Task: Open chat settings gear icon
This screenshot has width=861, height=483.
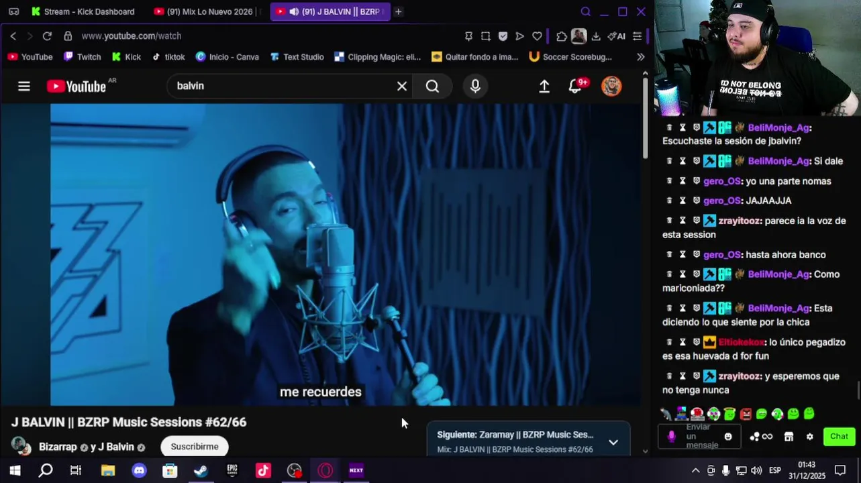Action: coord(809,437)
